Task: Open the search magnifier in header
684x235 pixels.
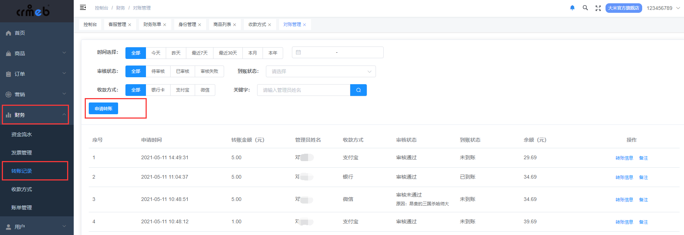Action: pyautogui.click(x=585, y=8)
